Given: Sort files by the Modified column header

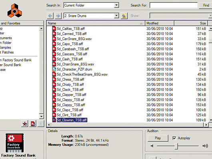Looking at the screenshot, I should pos(160,23).
